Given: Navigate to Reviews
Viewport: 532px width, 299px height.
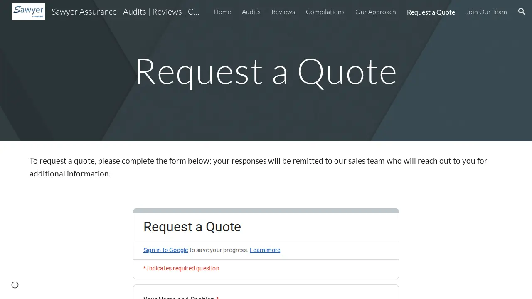Looking at the screenshot, I should [x=283, y=12].
